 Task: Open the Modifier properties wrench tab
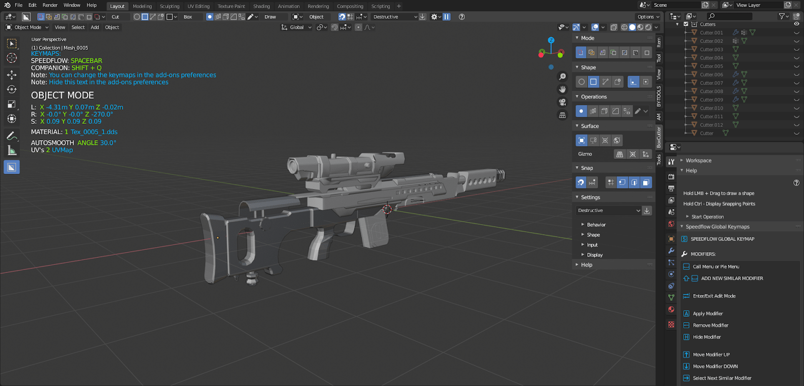pyautogui.click(x=671, y=251)
